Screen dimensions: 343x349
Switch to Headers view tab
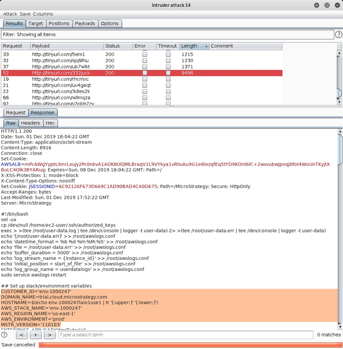[x=30, y=123]
